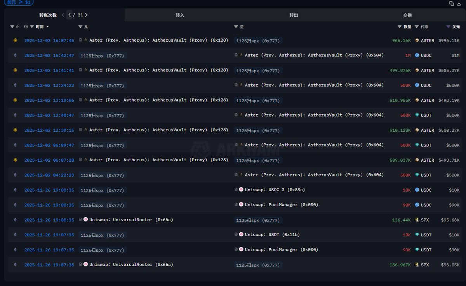Open the 美元 column filter icon
The height and width of the screenshot is (286, 466).
pyautogui.click(x=449, y=26)
